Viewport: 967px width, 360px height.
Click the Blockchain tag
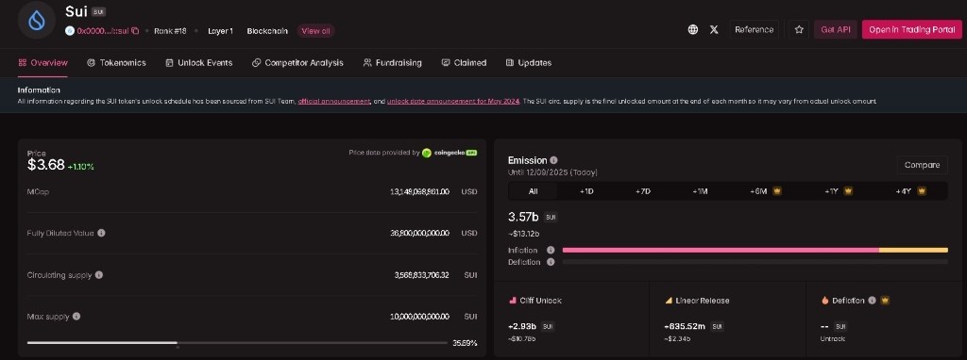[267, 31]
